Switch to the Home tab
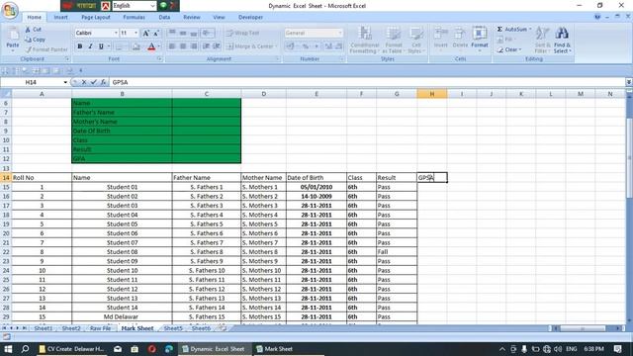 point(34,18)
